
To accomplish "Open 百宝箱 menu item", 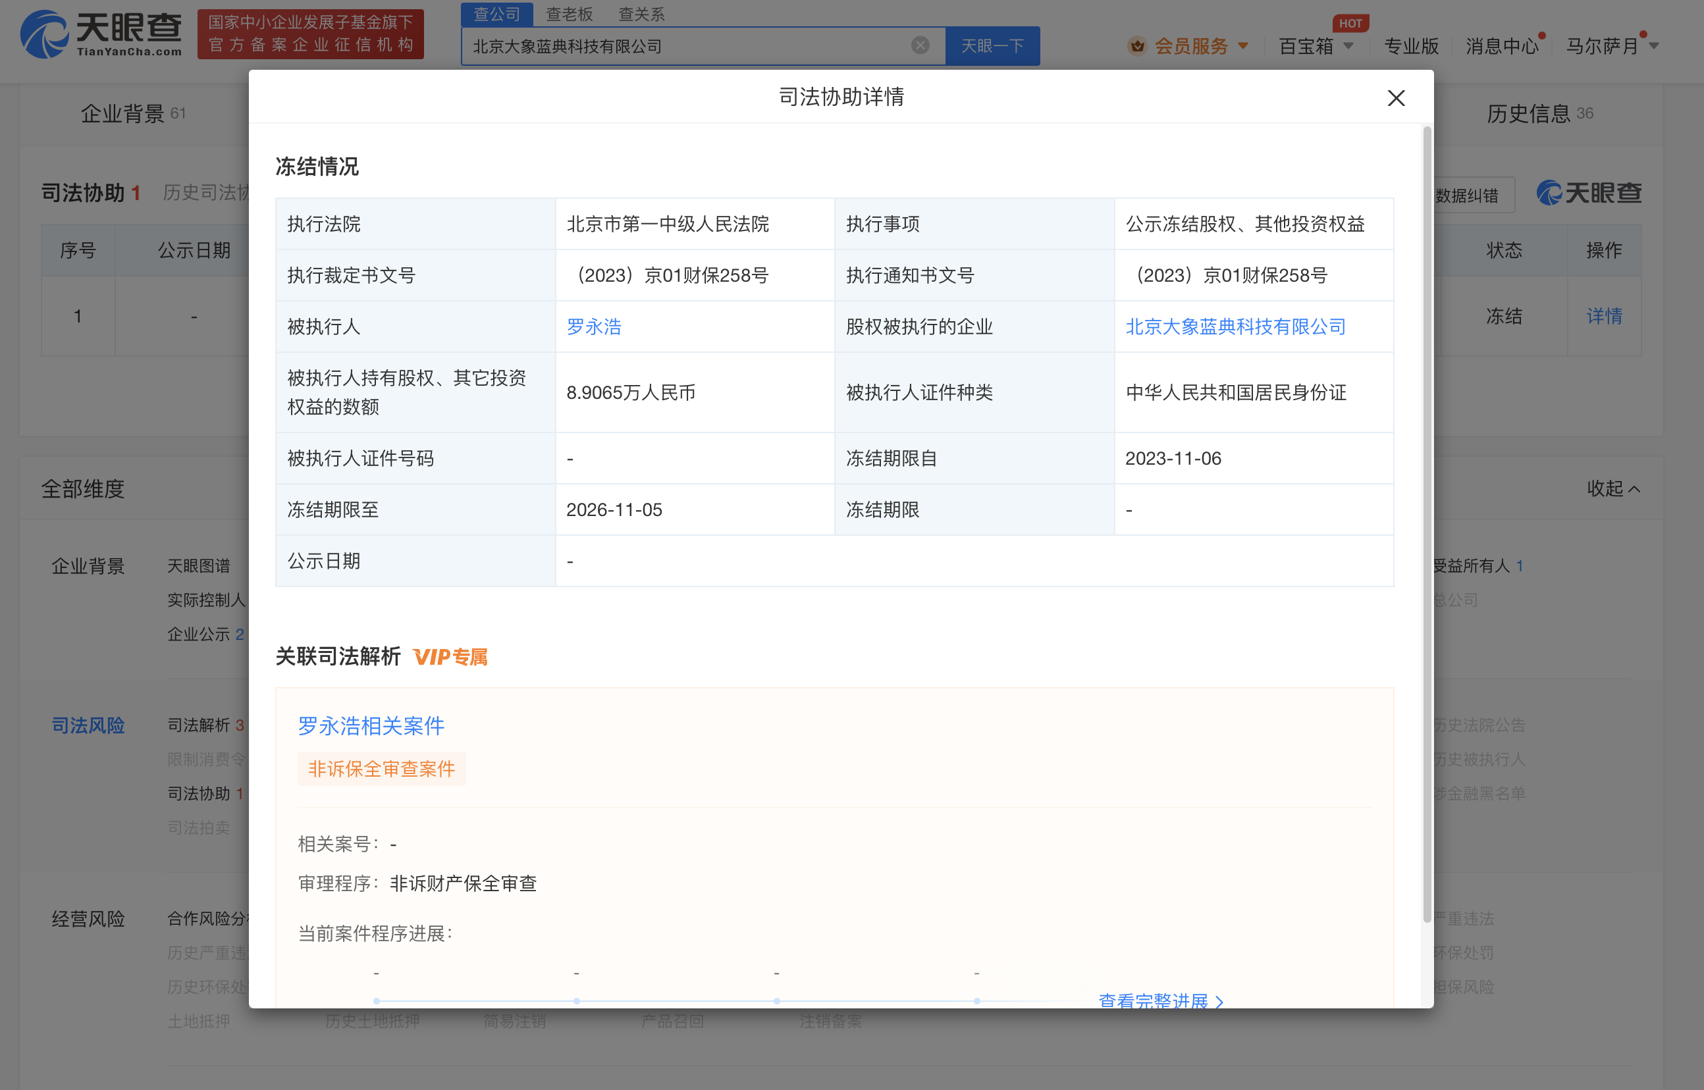I will click(1306, 46).
